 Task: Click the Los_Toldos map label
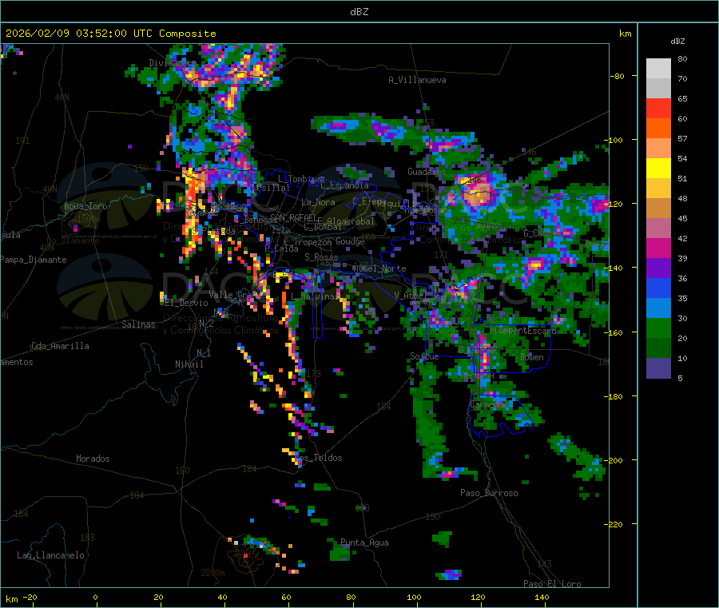(x=318, y=458)
